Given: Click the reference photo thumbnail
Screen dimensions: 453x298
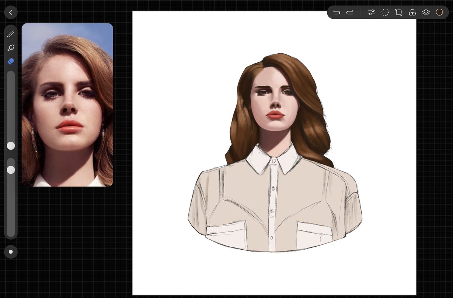Looking at the screenshot, I should 67,105.
